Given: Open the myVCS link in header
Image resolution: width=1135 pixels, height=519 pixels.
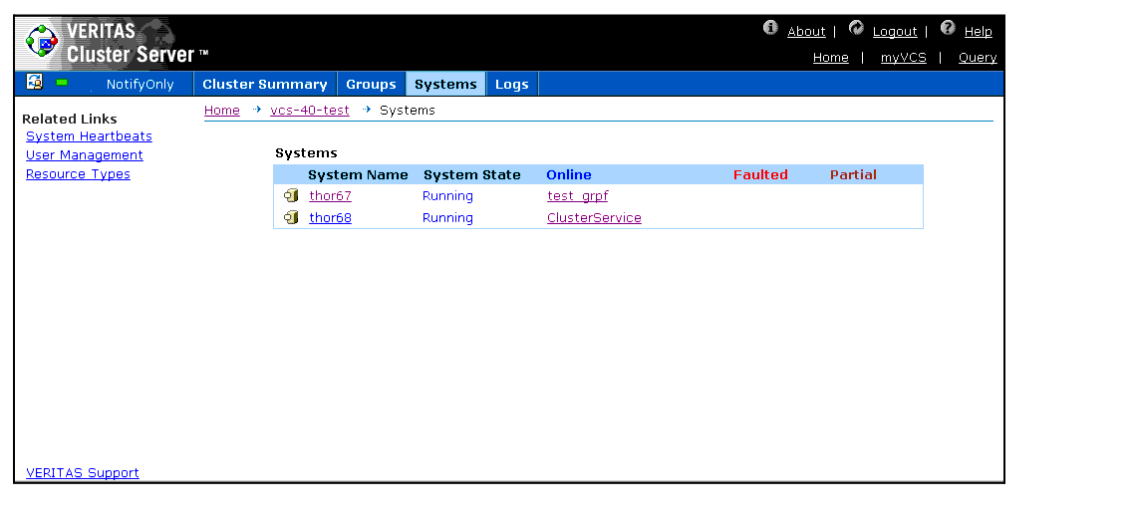Looking at the screenshot, I should tap(903, 58).
